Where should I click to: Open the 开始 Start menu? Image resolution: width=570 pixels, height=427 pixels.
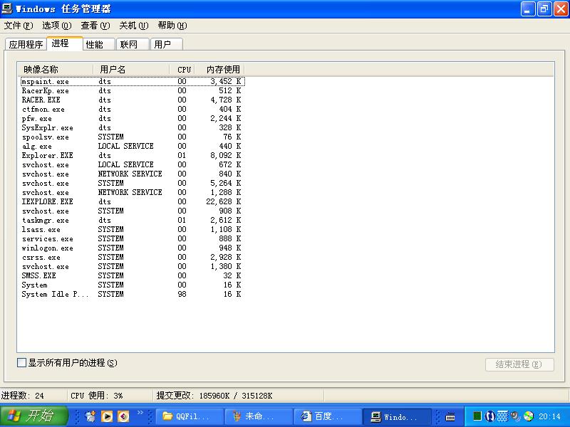click(33, 416)
